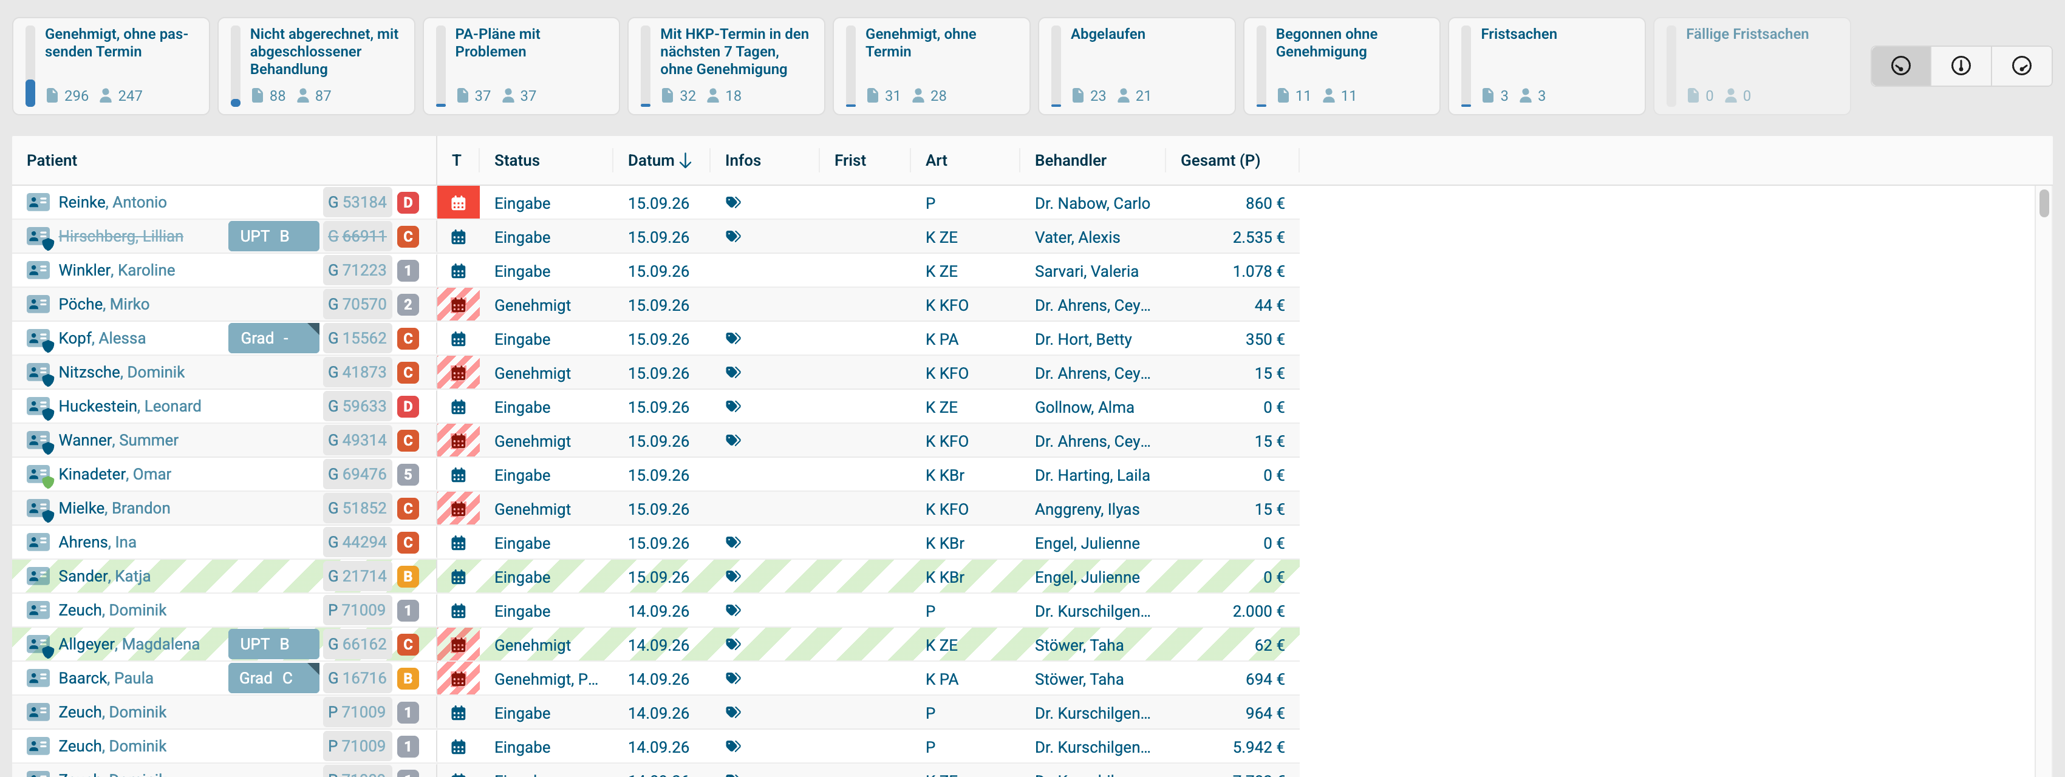Open the calendar icon in Winkler, Karoline row
Image resolution: width=2065 pixels, height=777 pixels.
(458, 271)
